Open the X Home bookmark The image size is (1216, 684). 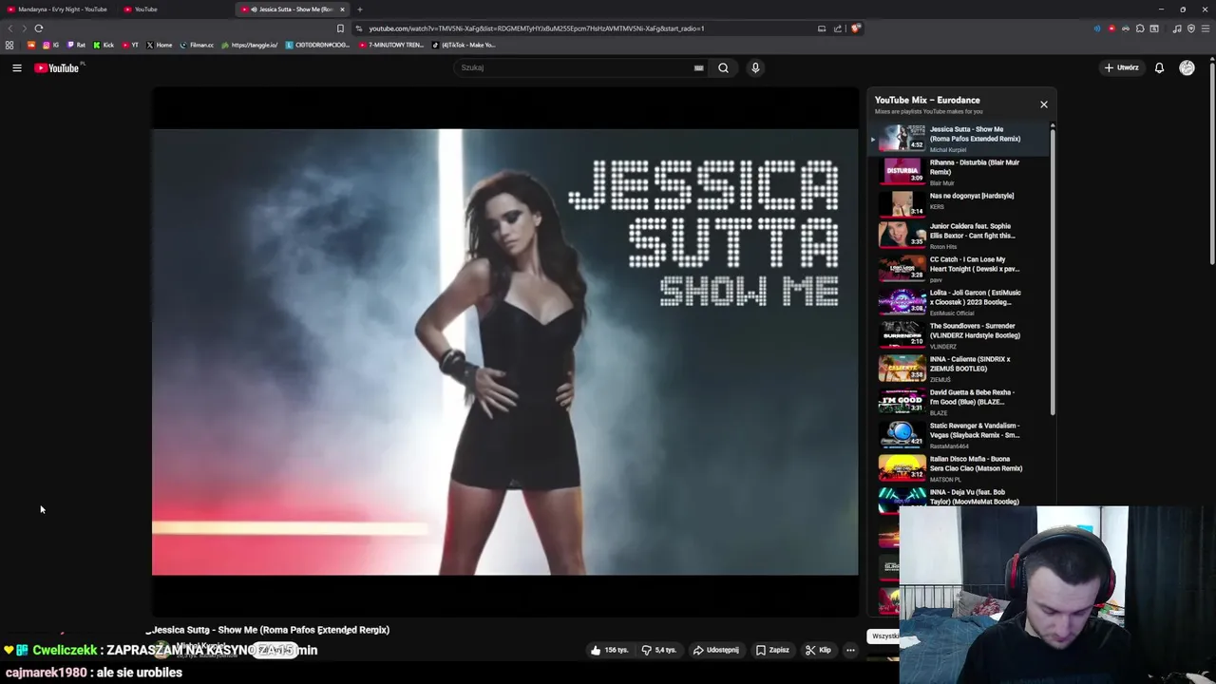[160, 45]
